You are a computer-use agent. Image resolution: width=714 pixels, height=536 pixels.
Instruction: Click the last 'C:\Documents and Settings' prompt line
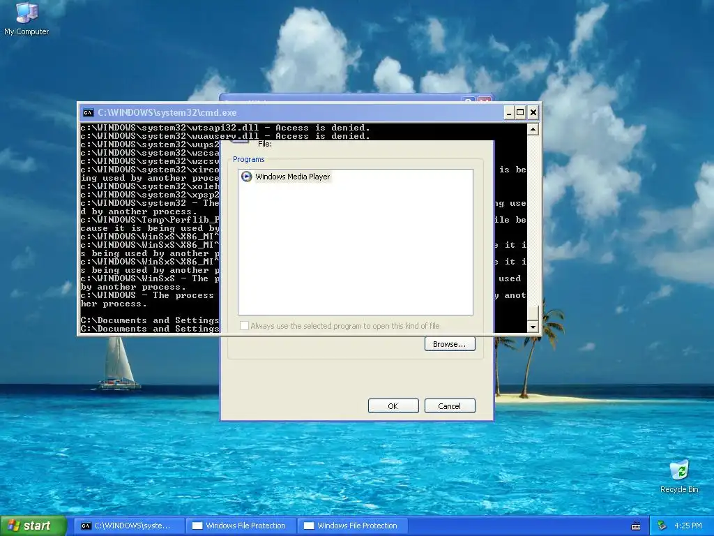pyautogui.click(x=150, y=328)
